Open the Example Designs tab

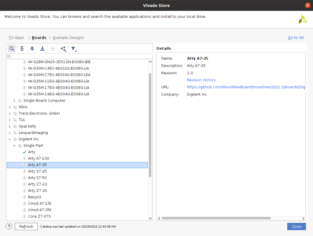pos(68,38)
